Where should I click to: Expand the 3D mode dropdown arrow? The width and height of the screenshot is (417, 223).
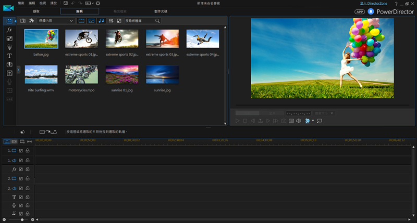click(x=313, y=121)
